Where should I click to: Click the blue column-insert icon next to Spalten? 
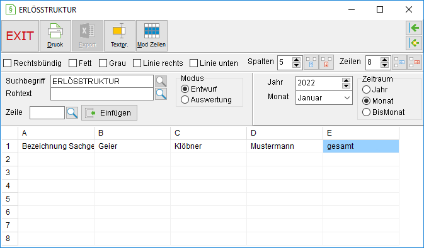(311, 62)
